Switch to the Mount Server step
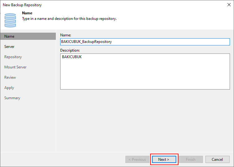This screenshot has height=167, width=234. tap(15, 67)
